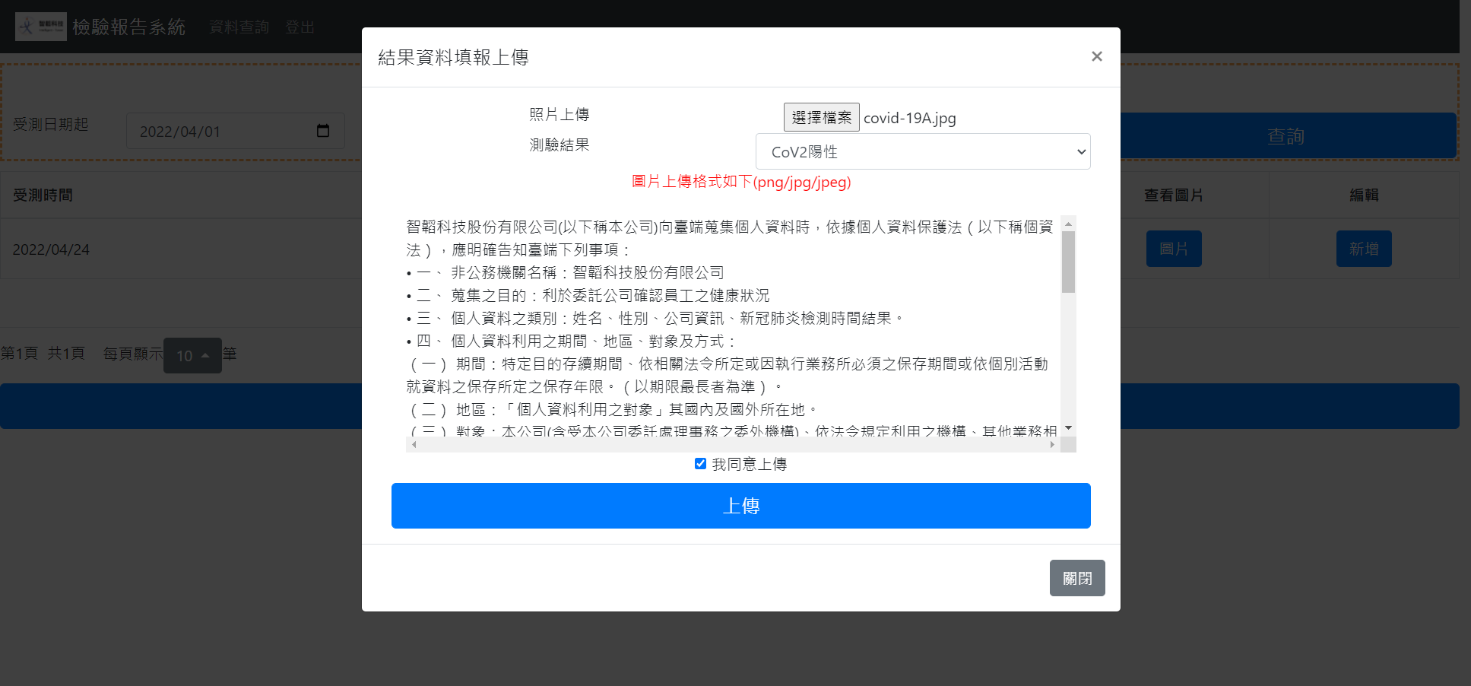Screen dimensions: 1471x686
Task: Click the 檢驗報告系統 title link
Action: point(129,27)
